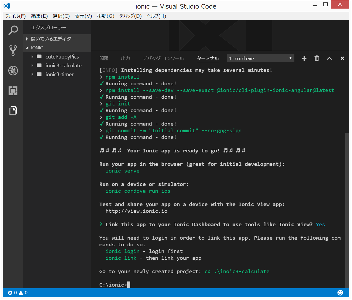Switch to the 出力 tab
Viewport: 352px width, 300px height.
point(125,58)
